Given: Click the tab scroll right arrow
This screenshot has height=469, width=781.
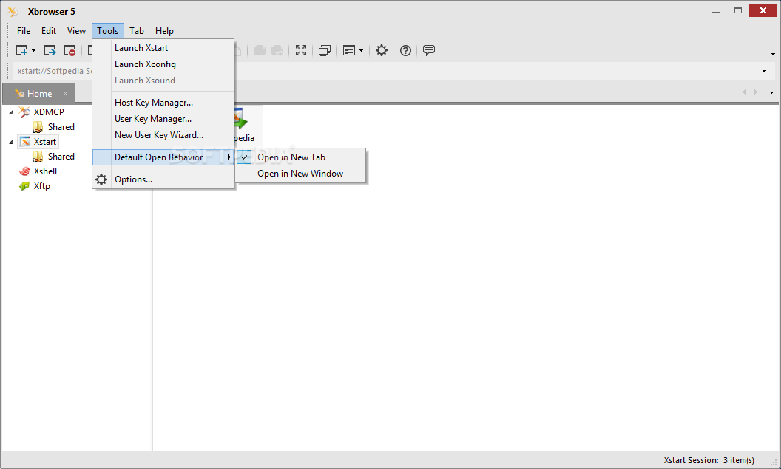Looking at the screenshot, I should click(756, 92).
